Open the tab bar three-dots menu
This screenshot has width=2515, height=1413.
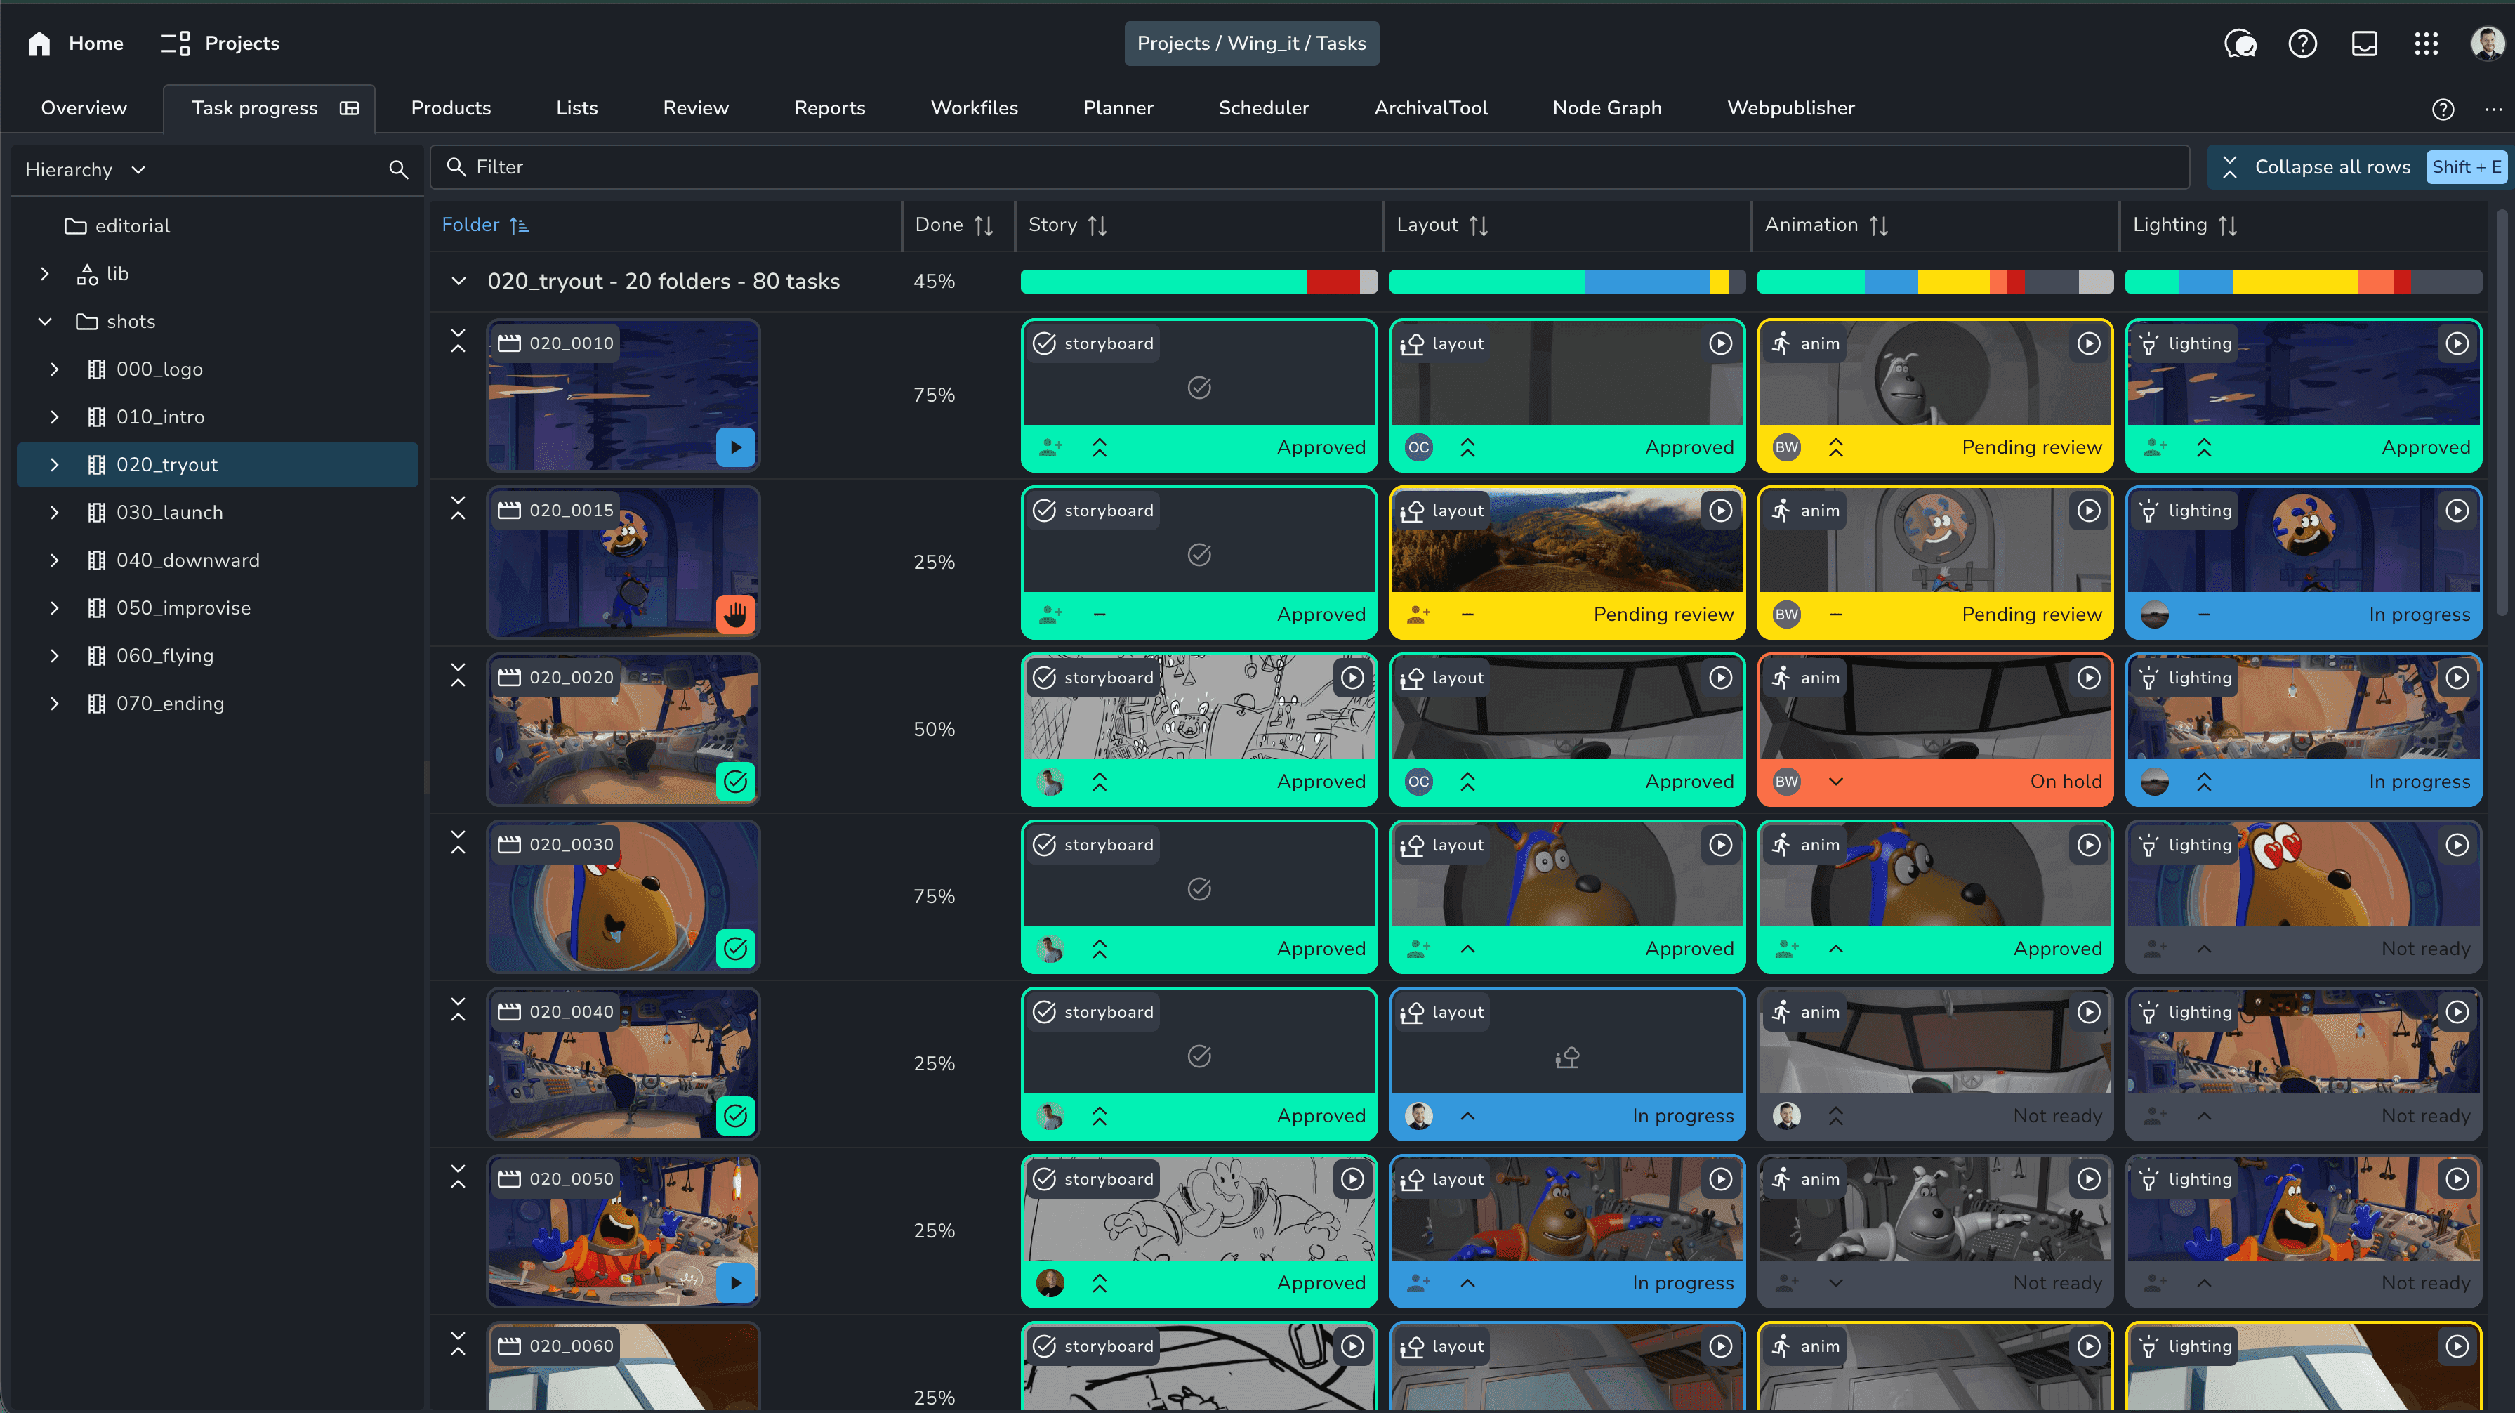click(x=2493, y=110)
